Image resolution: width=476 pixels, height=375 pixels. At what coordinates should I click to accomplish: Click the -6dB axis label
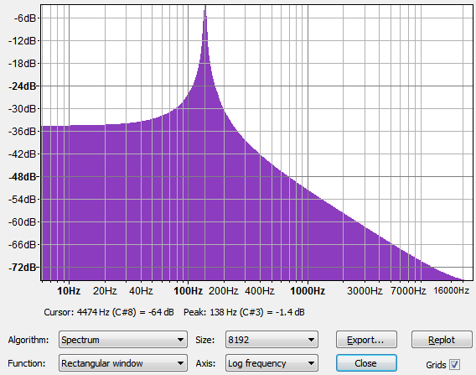point(25,18)
